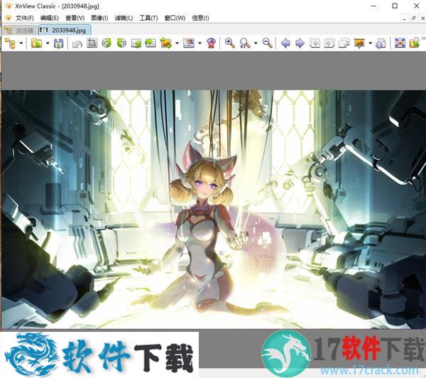Open the 编辑(E) menu
426x378 pixels.
pyautogui.click(x=50, y=18)
